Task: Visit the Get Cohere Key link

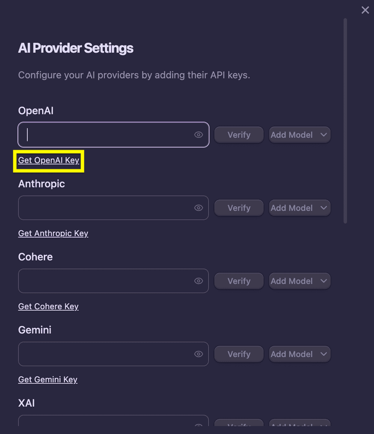Action: 48,306
